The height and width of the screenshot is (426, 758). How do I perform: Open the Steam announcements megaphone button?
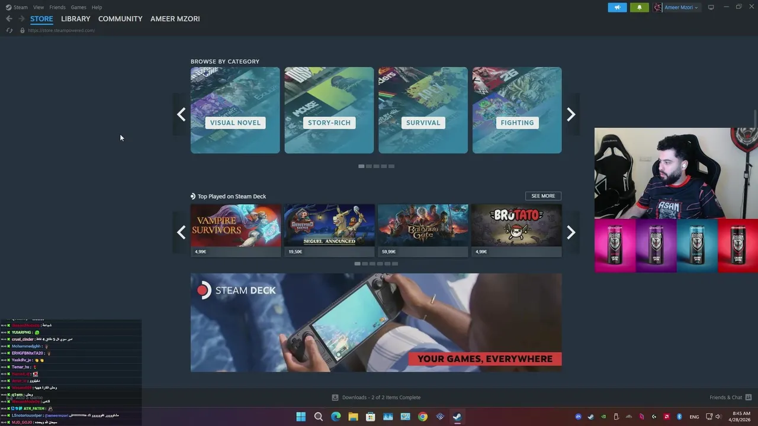click(x=617, y=7)
